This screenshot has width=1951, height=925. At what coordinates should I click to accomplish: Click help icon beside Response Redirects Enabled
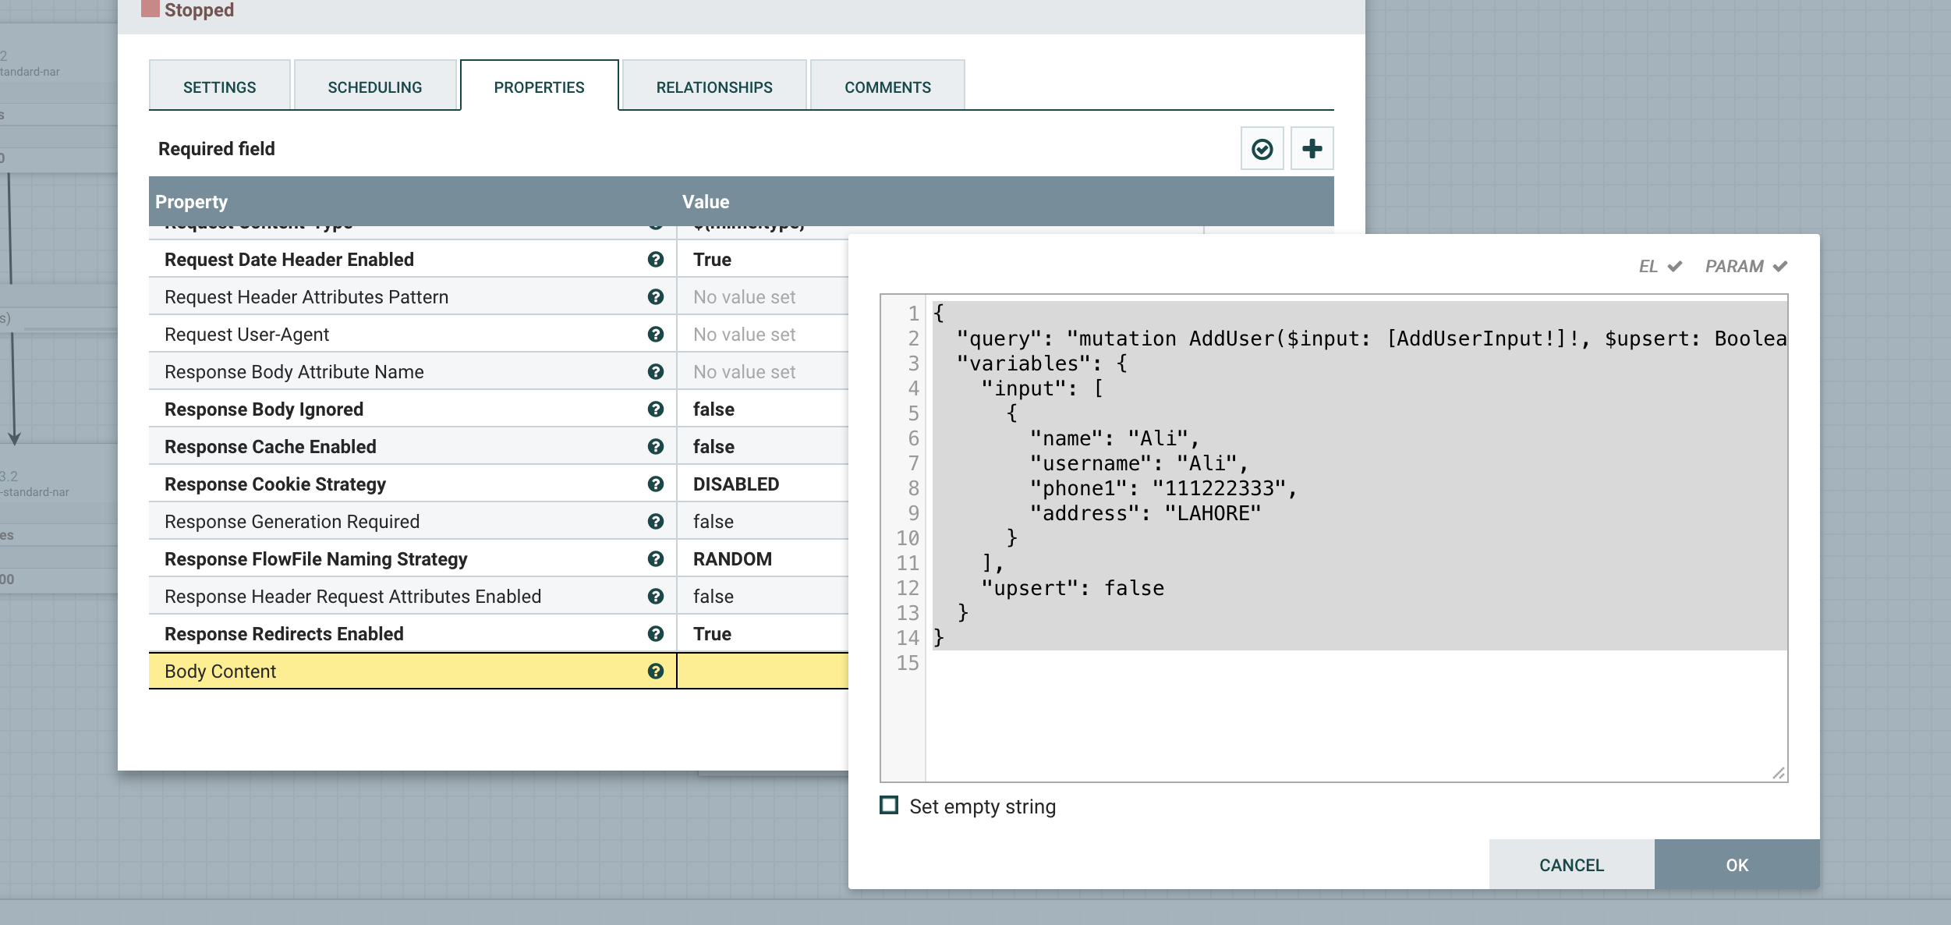(x=657, y=633)
